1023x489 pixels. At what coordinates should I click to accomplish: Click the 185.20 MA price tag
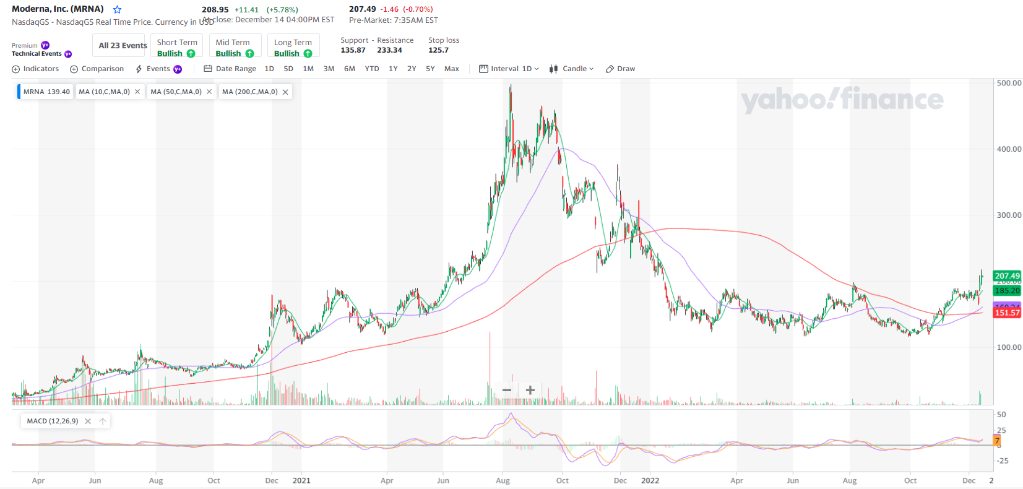point(1007,290)
